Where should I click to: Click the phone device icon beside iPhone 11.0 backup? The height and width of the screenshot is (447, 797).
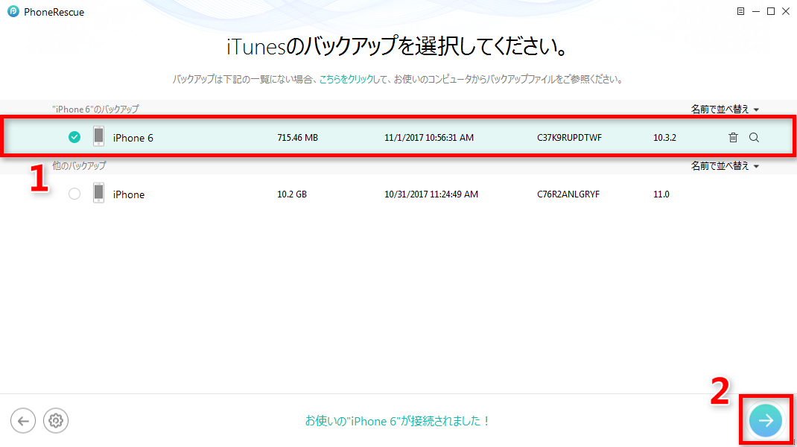(98, 193)
